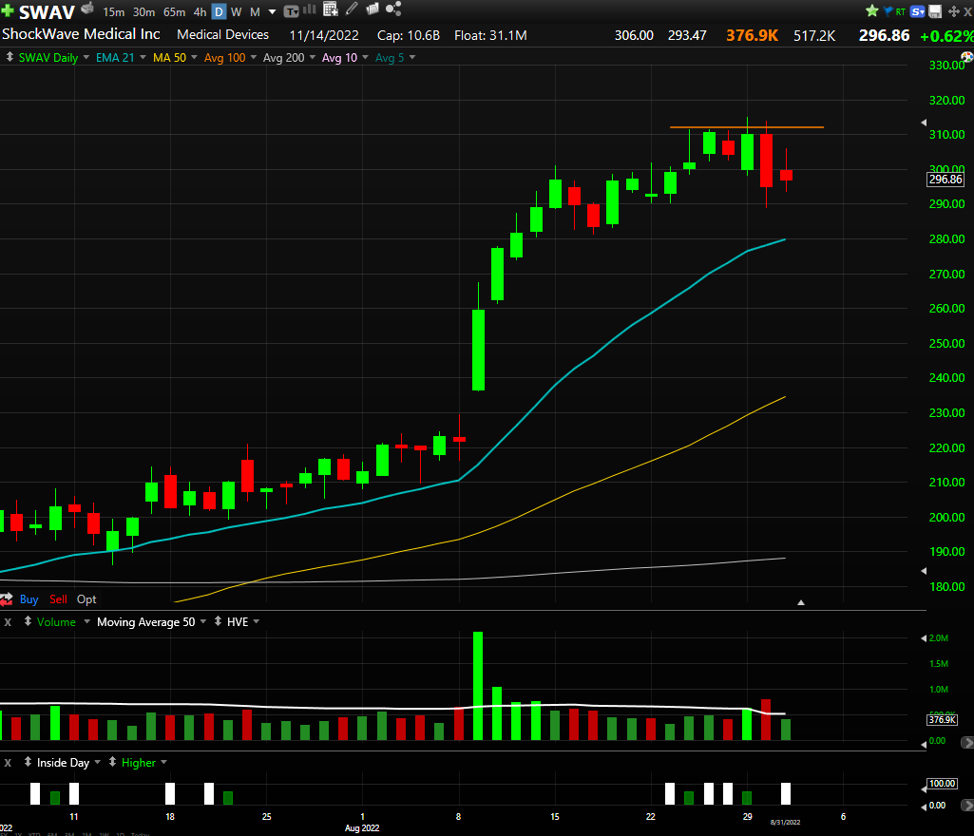974x836 pixels.
Task: Open the MA 50 indicator dropdown
Action: pyautogui.click(x=194, y=58)
